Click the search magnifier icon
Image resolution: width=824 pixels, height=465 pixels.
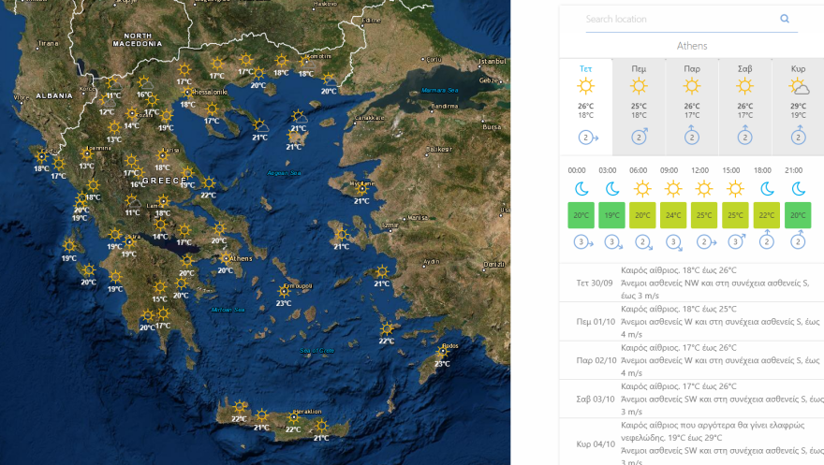(784, 19)
